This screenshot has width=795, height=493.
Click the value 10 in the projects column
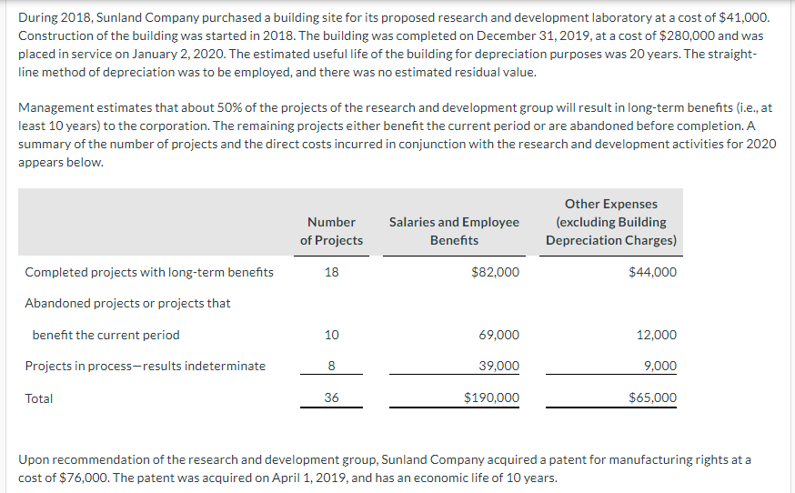(x=331, y=336)
